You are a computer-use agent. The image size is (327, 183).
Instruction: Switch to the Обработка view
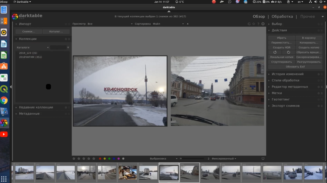pos(282,17)
